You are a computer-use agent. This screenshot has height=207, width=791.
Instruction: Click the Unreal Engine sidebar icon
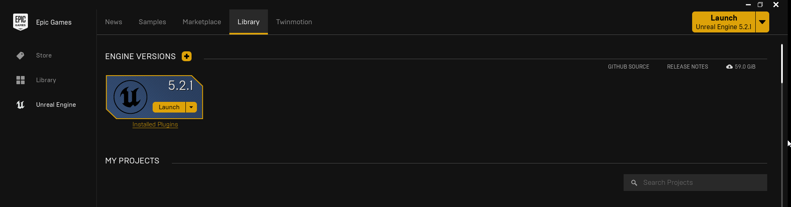(21, 105)
